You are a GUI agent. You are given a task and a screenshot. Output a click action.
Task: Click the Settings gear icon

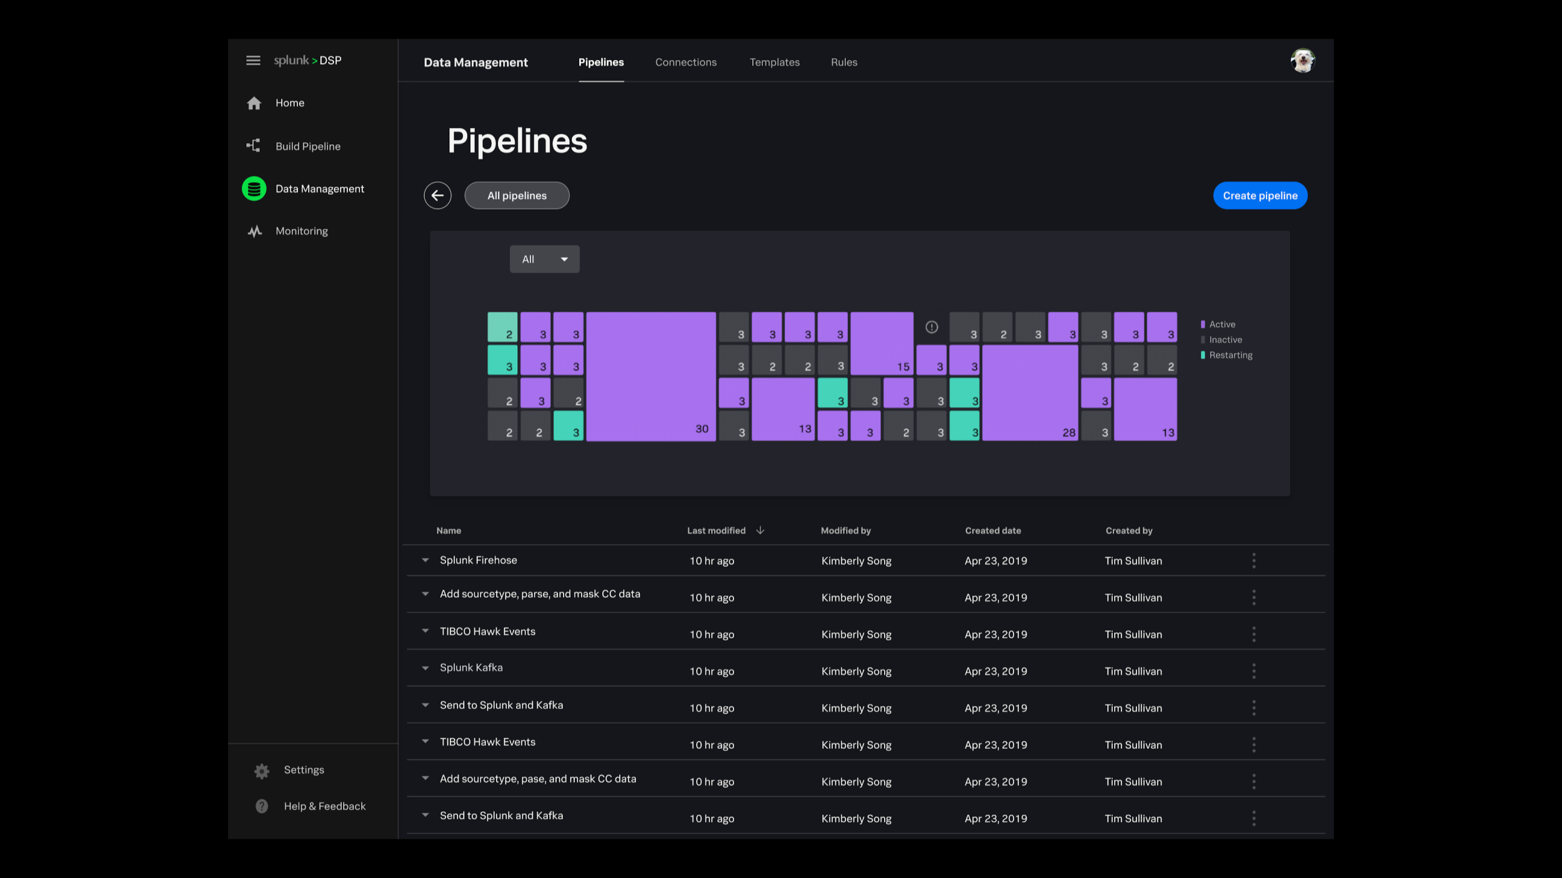tap(262, 771)
